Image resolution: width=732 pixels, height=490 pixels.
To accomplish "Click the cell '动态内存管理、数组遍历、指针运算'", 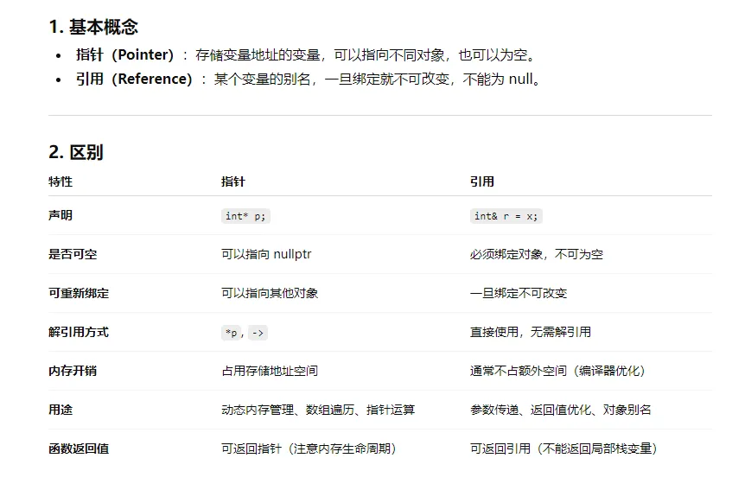I will (x=318, y=410).
